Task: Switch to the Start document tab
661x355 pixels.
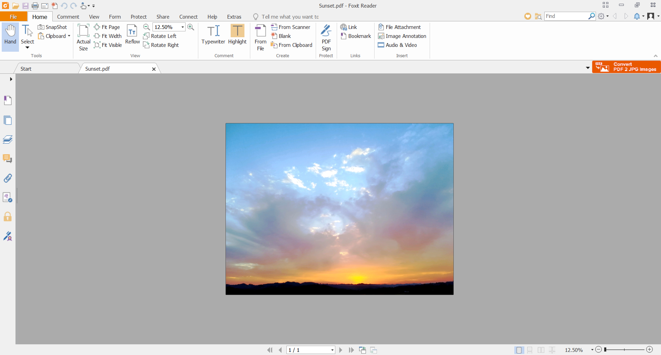Action: click(x=26, y=69)
